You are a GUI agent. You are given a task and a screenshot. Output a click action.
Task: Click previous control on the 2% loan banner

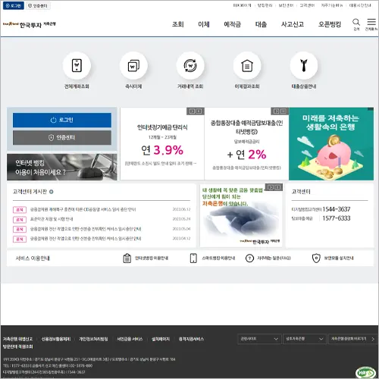[x=277, y=111]
